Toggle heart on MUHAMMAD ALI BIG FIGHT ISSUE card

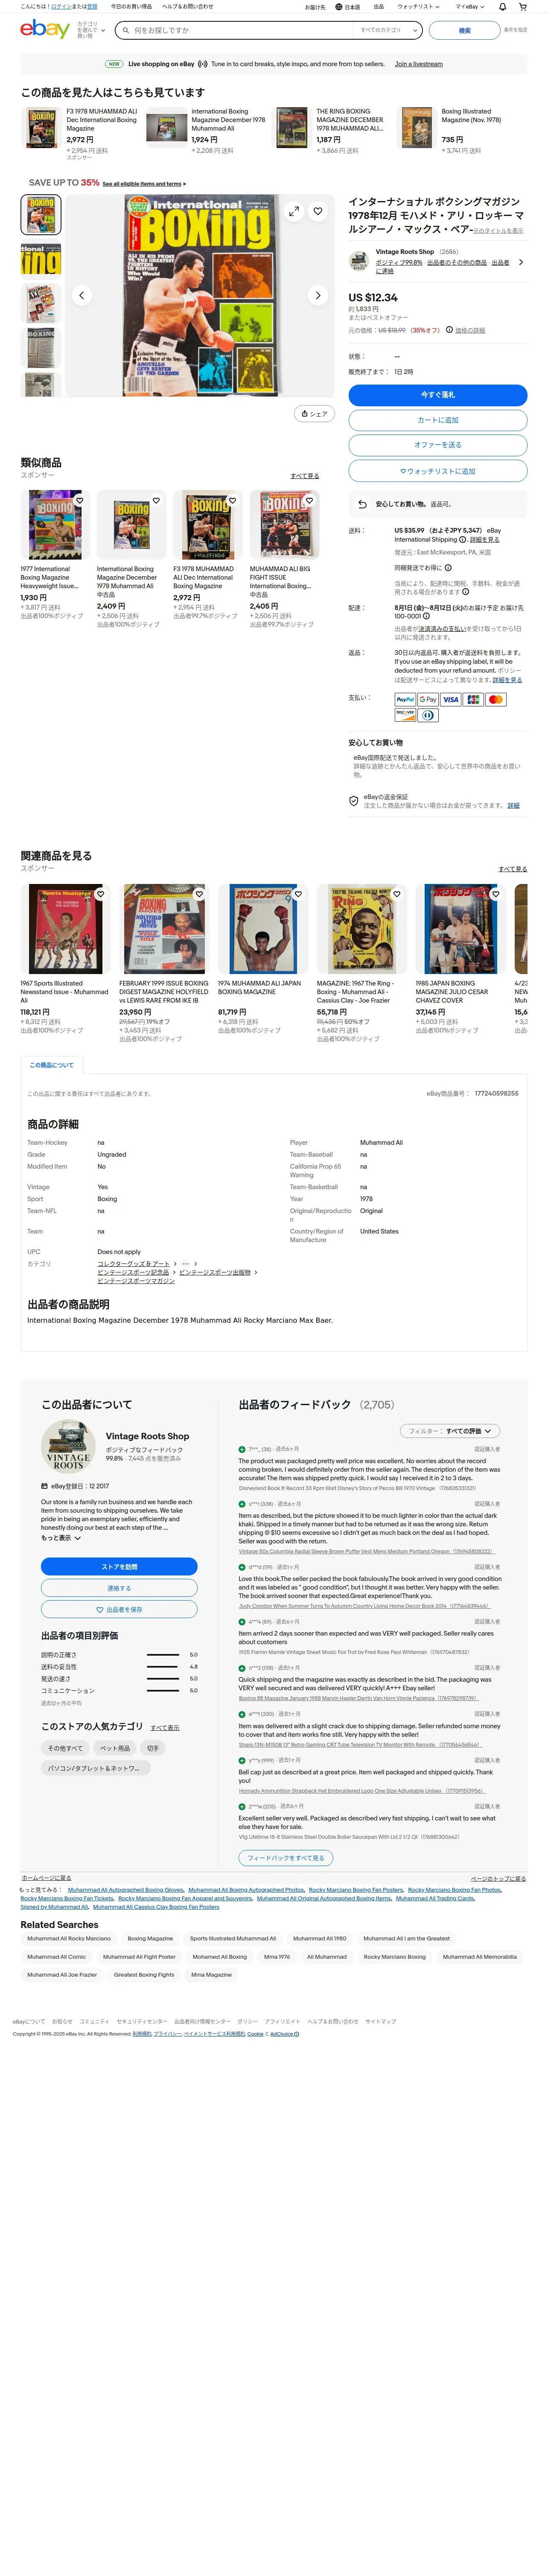309,500
